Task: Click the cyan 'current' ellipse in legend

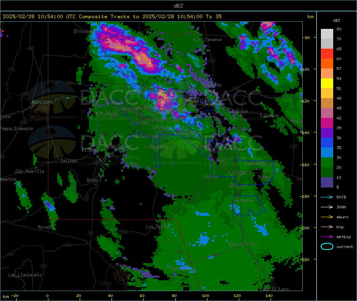Action: coord(327,246)
